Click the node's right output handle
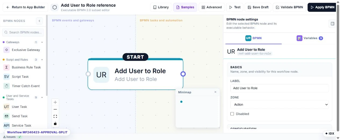This screenshot has height=140, width=340. (183, 74)
